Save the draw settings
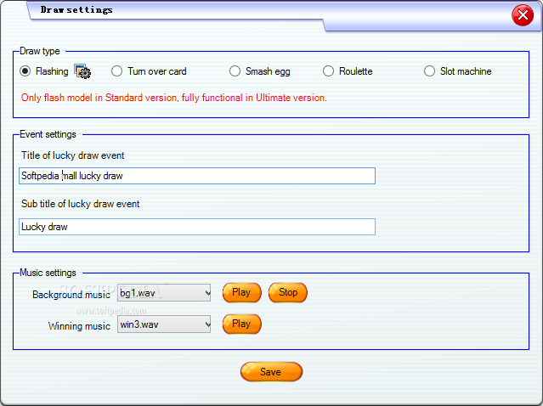Screen dimensions: 543x406 (x=271, y=372)
